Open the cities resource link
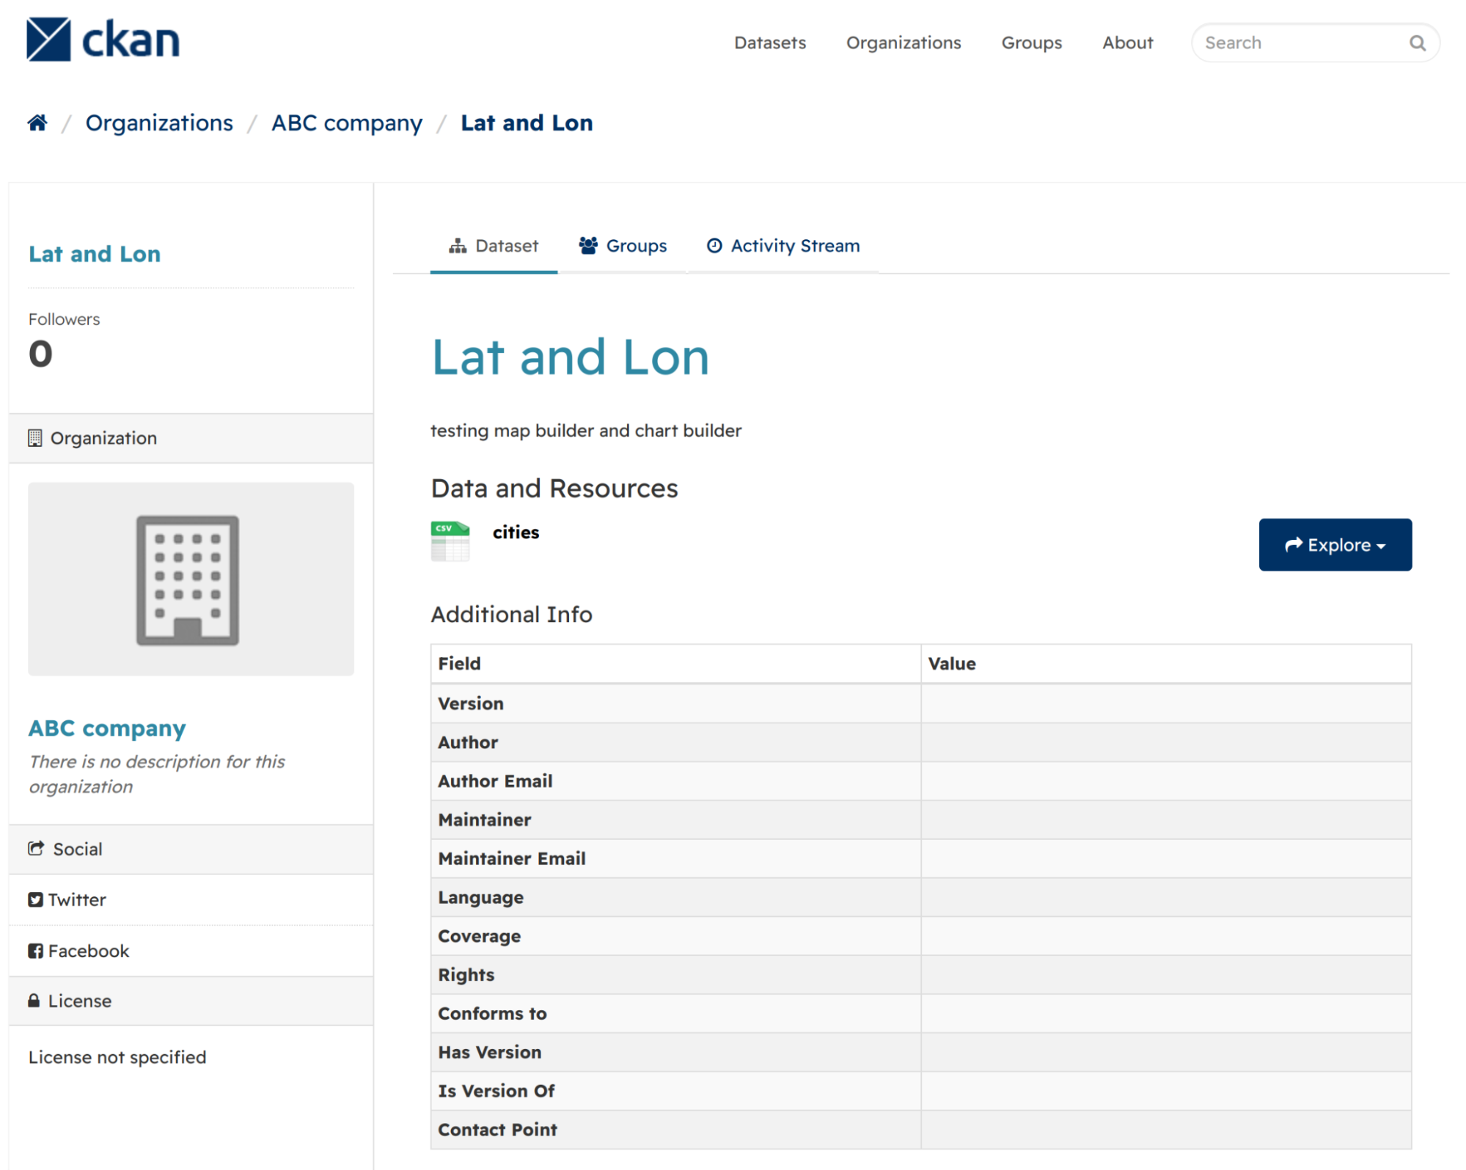 click(x=516, y=533)
